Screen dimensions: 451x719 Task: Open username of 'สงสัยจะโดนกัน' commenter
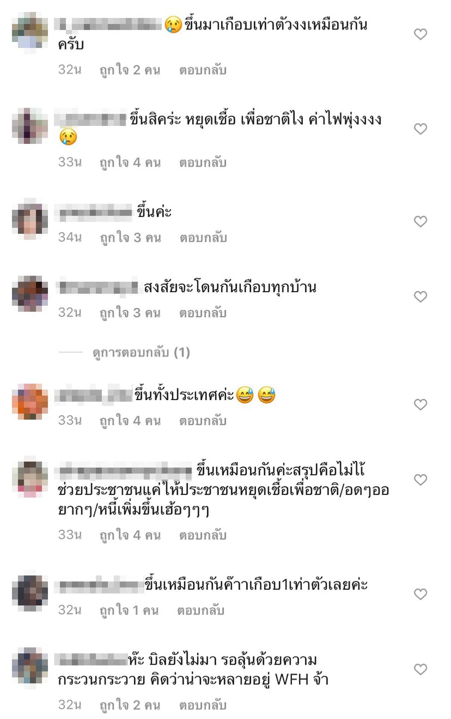tap(97, 287)
